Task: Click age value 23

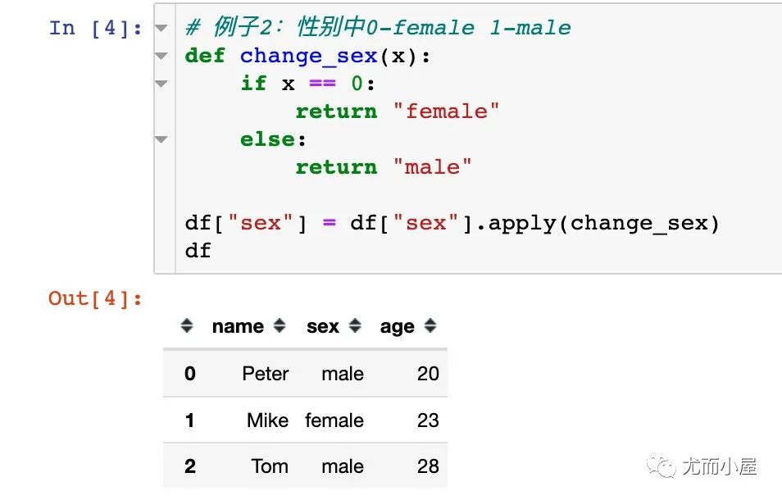Action: coord(428,420)
